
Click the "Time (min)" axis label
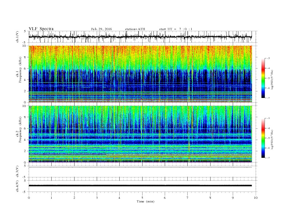(145, 201)
